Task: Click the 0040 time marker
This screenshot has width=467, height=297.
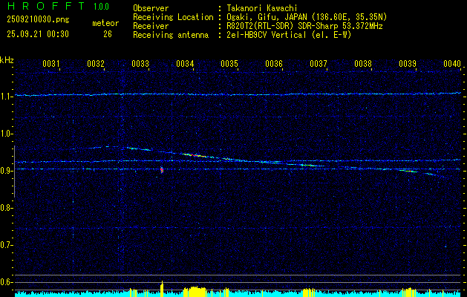Action: tap(451, 65)
